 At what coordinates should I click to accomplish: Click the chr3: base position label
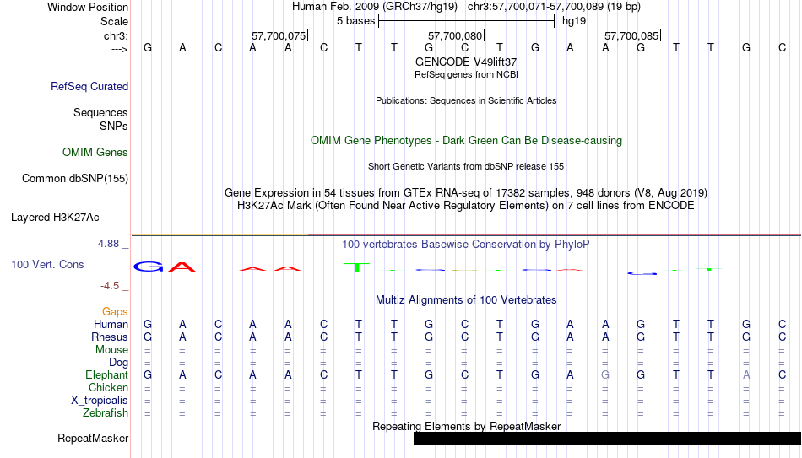point(116,35)
